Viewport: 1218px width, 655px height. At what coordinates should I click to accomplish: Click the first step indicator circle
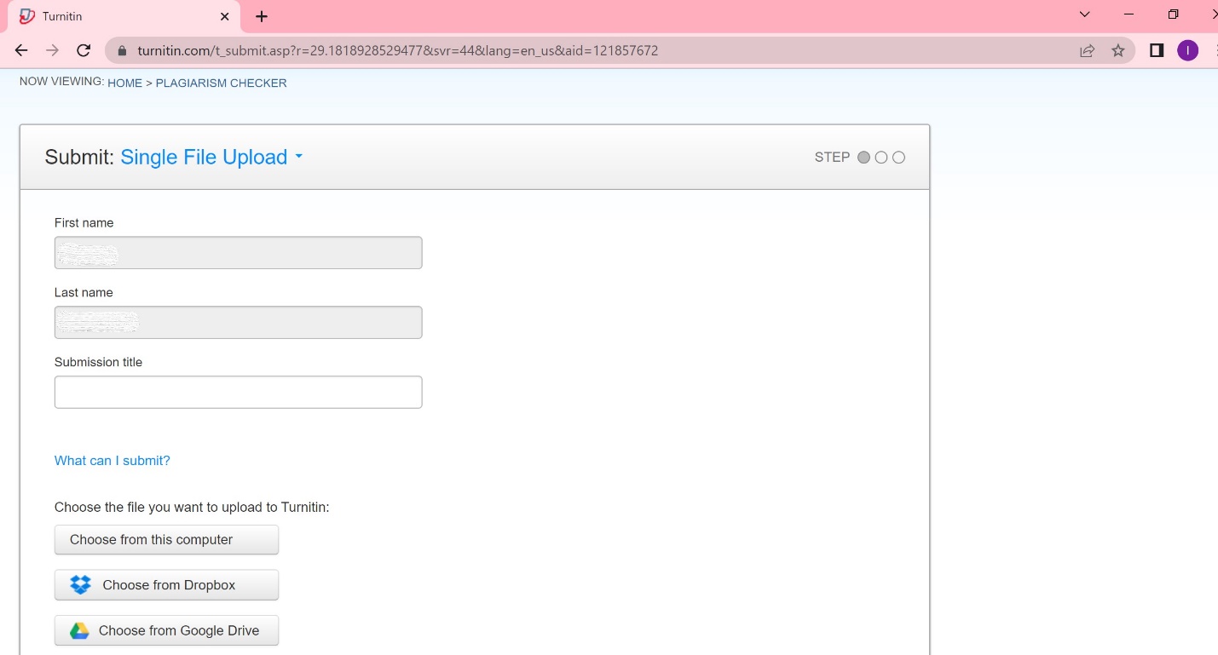coord(863,158)
